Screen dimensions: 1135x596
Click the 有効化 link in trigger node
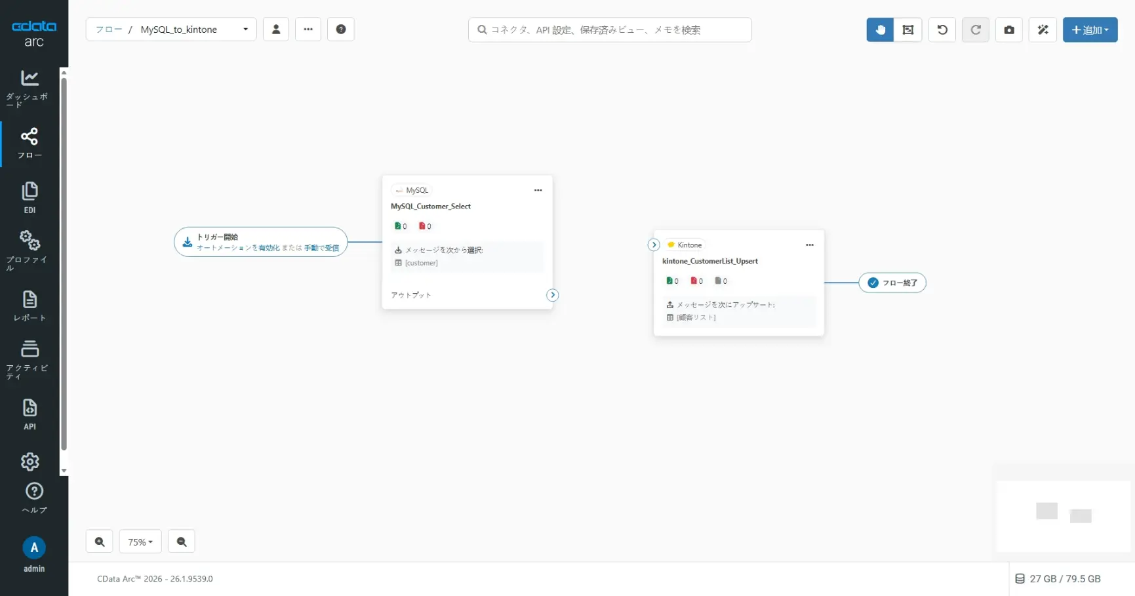(269, 248)
